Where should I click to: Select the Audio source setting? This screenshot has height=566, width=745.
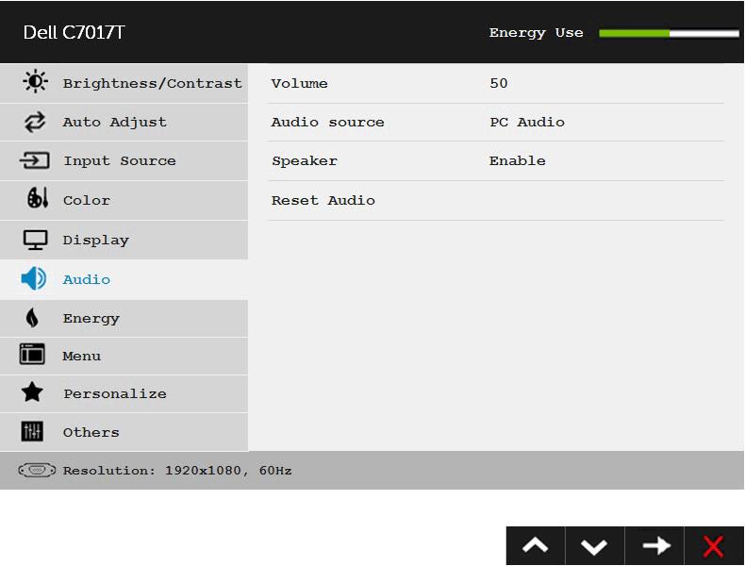pos(327,122)
